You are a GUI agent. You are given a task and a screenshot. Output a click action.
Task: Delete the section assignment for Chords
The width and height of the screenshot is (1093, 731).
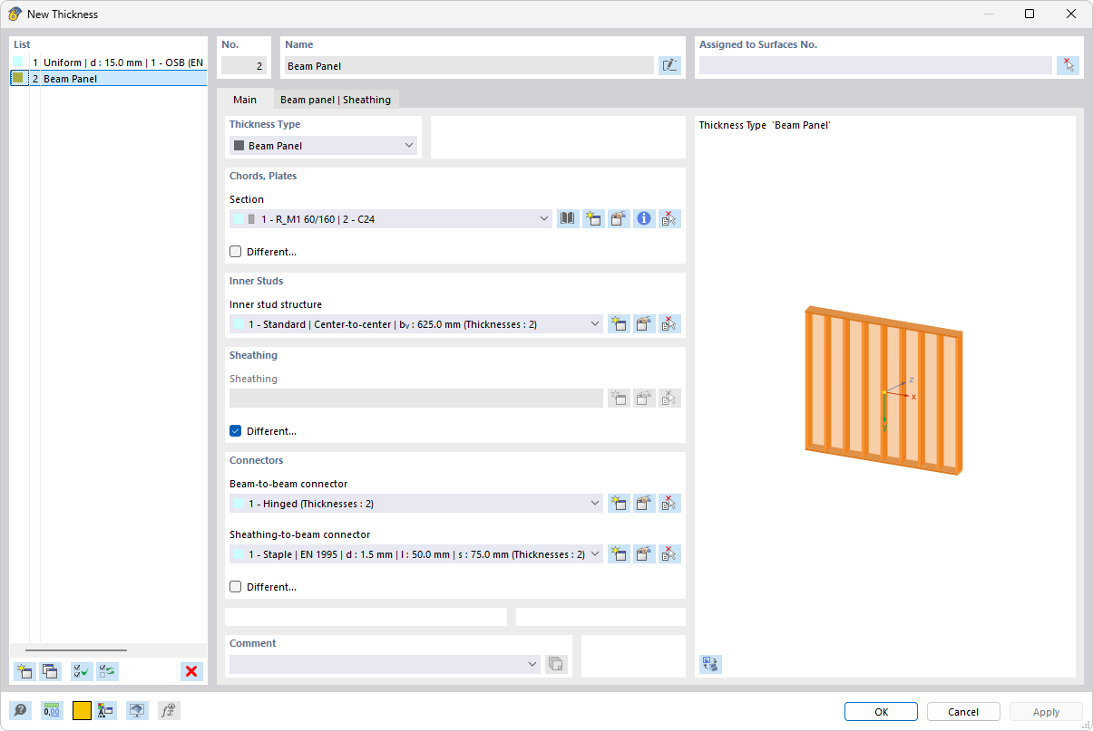click(x=668, y=218)
